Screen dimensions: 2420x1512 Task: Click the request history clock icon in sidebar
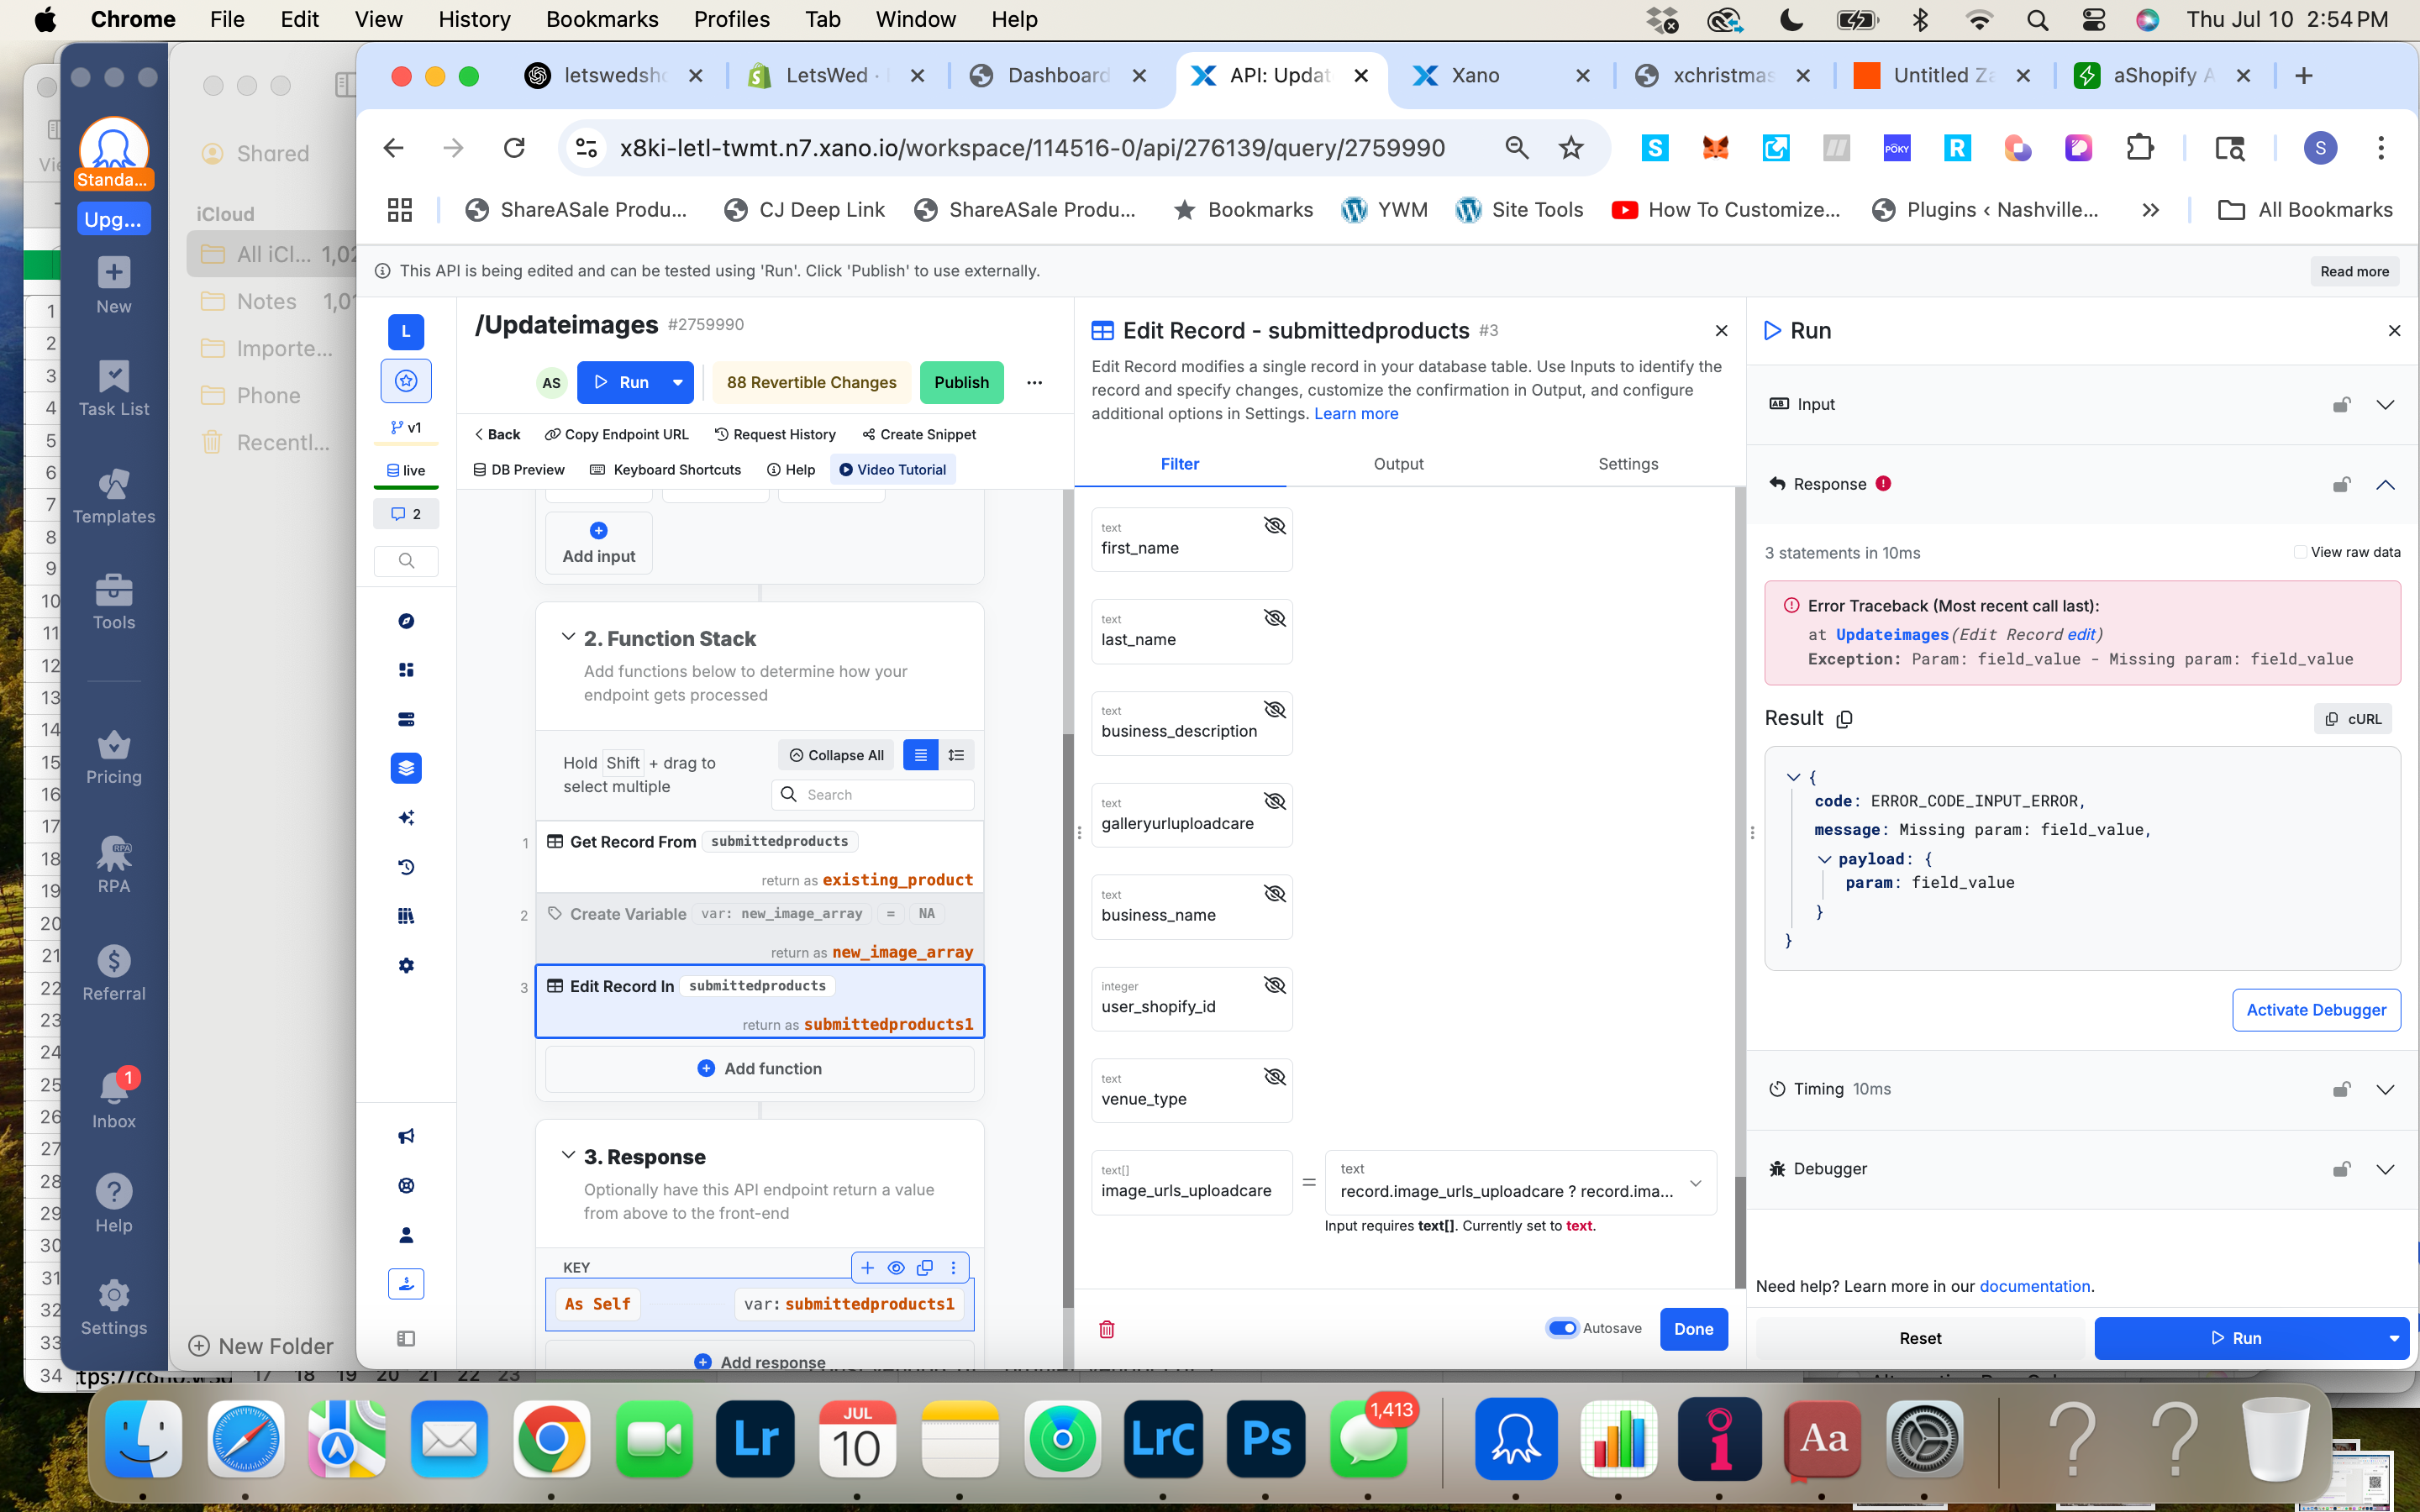click(x=406, y=867)
